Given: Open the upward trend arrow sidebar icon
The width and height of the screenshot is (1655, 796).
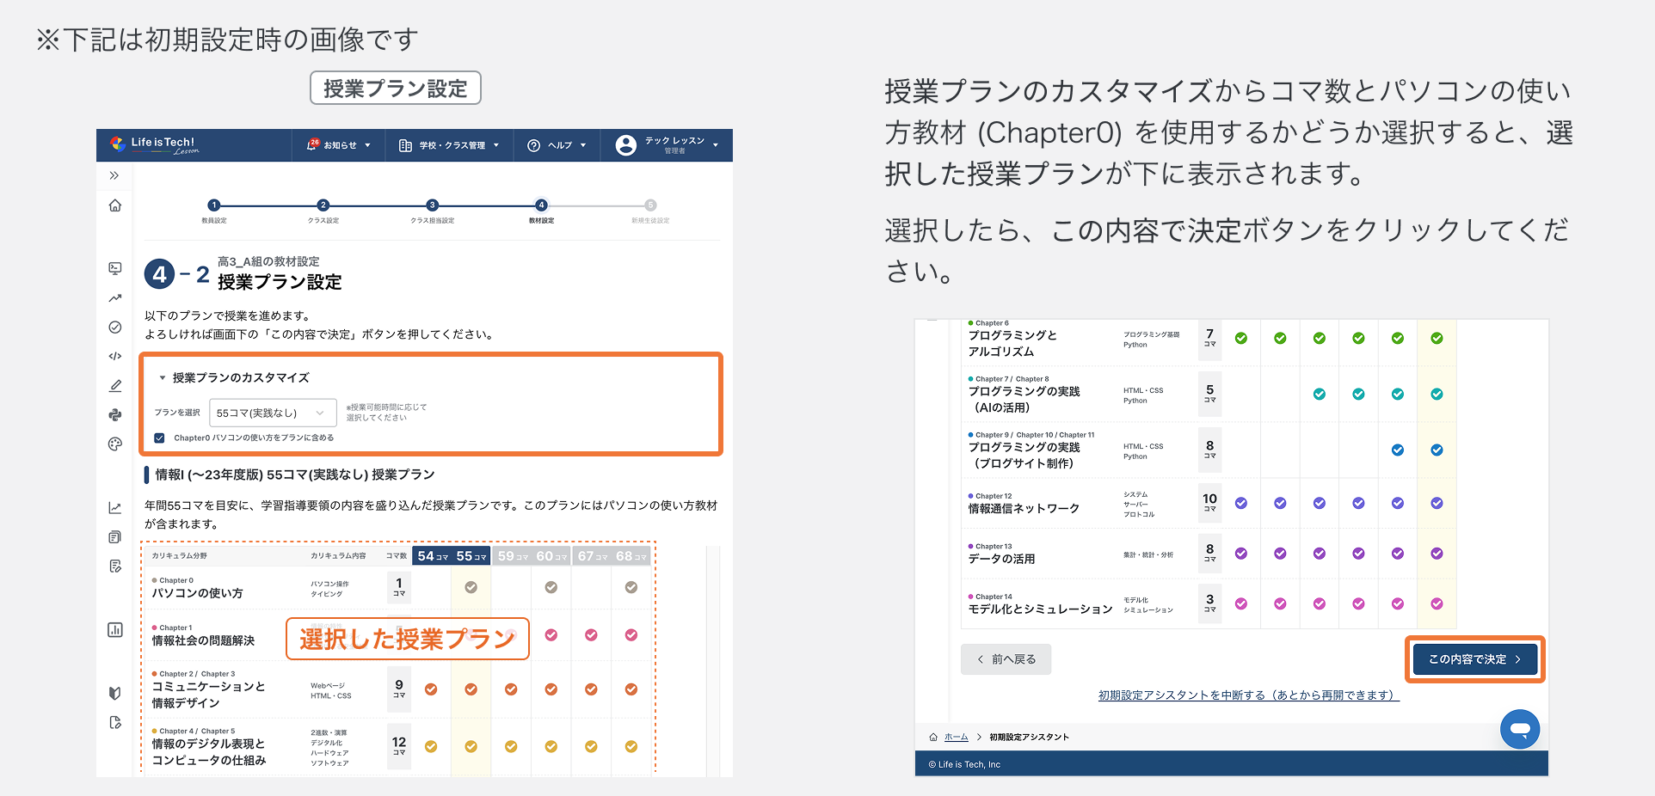Looking at the screenshot, I should click(x=114, y=298).
